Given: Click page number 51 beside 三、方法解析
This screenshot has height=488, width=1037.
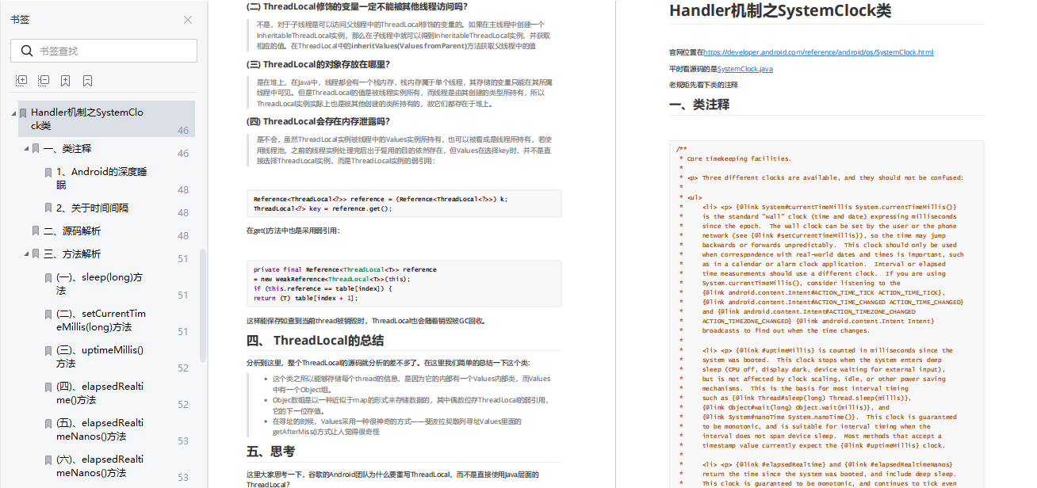Looking at the screenshot, I should (183, 259).
